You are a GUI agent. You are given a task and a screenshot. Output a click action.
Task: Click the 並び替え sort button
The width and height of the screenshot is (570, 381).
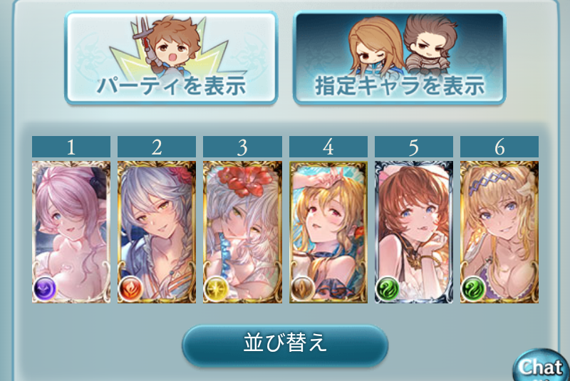point(285,345)
